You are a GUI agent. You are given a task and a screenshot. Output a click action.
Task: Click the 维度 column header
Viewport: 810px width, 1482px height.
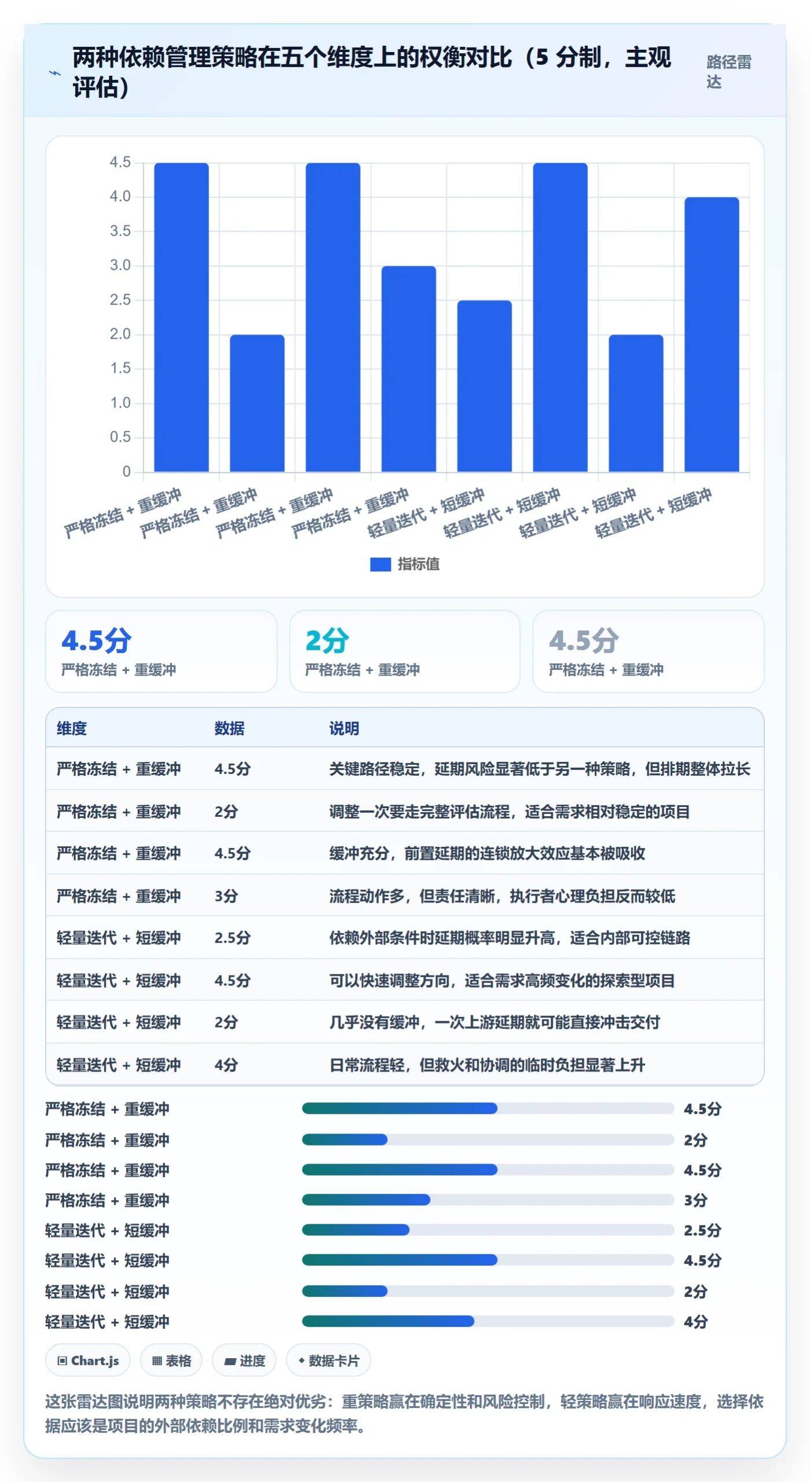coord(72,728)
